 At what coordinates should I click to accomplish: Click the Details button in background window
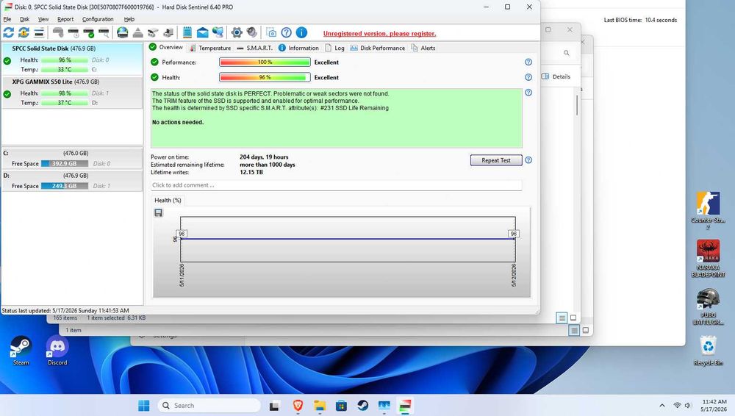click(x=556, y=76)
